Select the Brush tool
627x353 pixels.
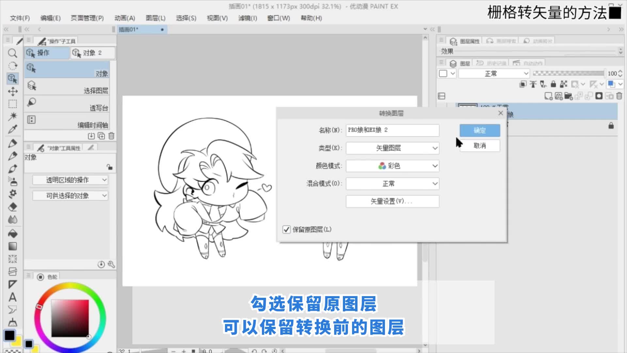[x=12, y=169]
